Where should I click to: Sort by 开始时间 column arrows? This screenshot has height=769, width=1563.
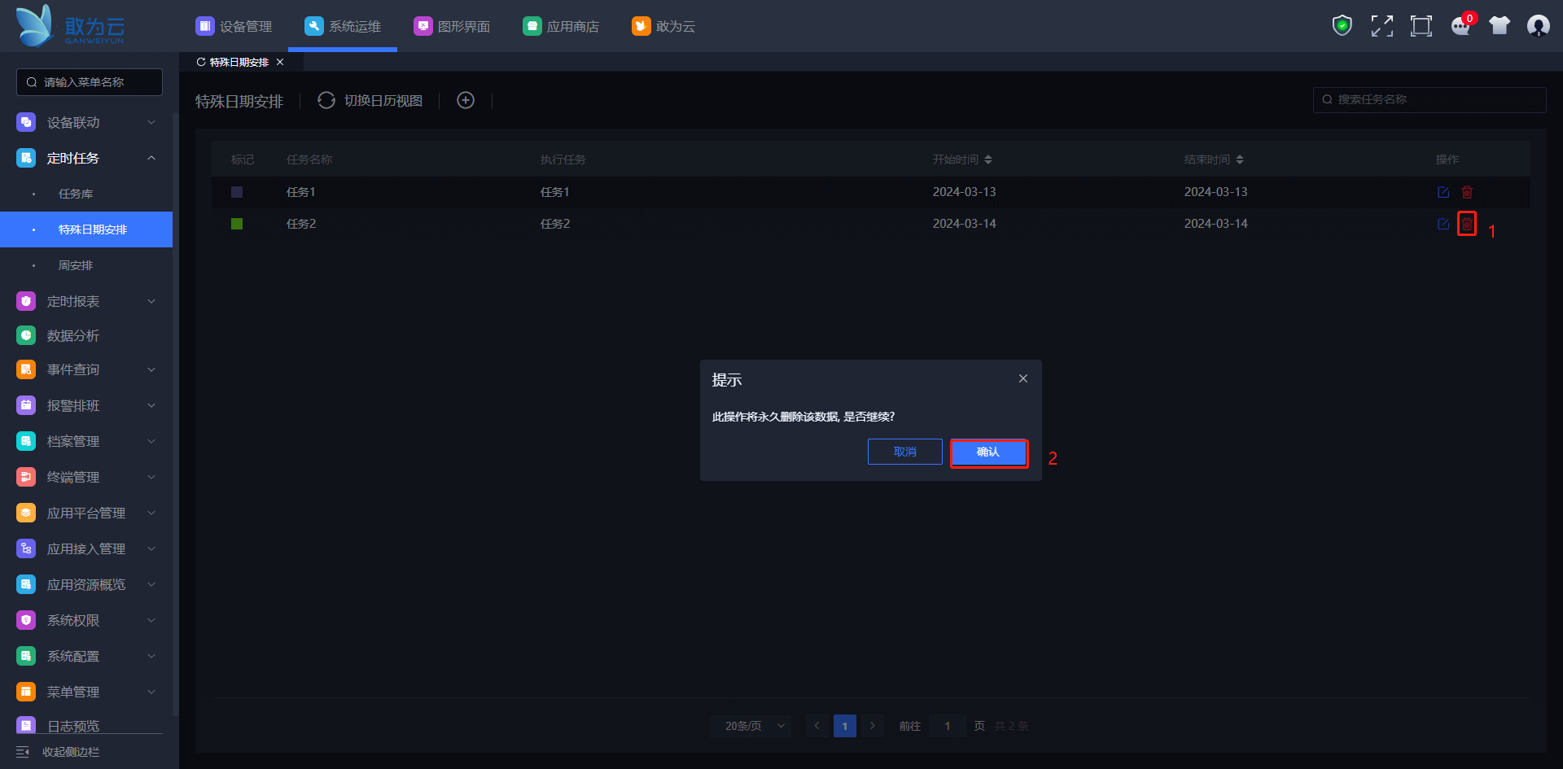[x=987, y=159]
